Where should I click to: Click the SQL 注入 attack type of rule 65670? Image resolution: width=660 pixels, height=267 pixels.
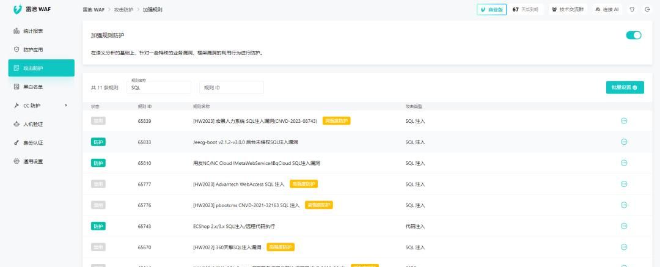(x=415, y=247)
